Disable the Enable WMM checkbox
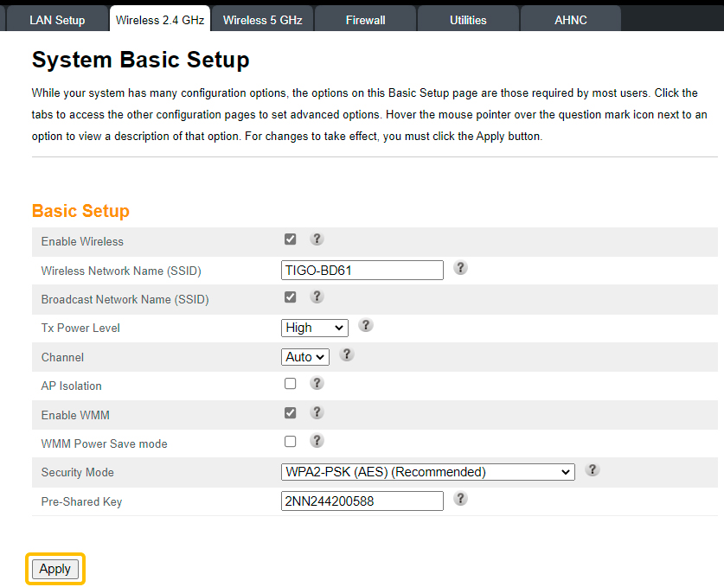 (x=290, y=412)
